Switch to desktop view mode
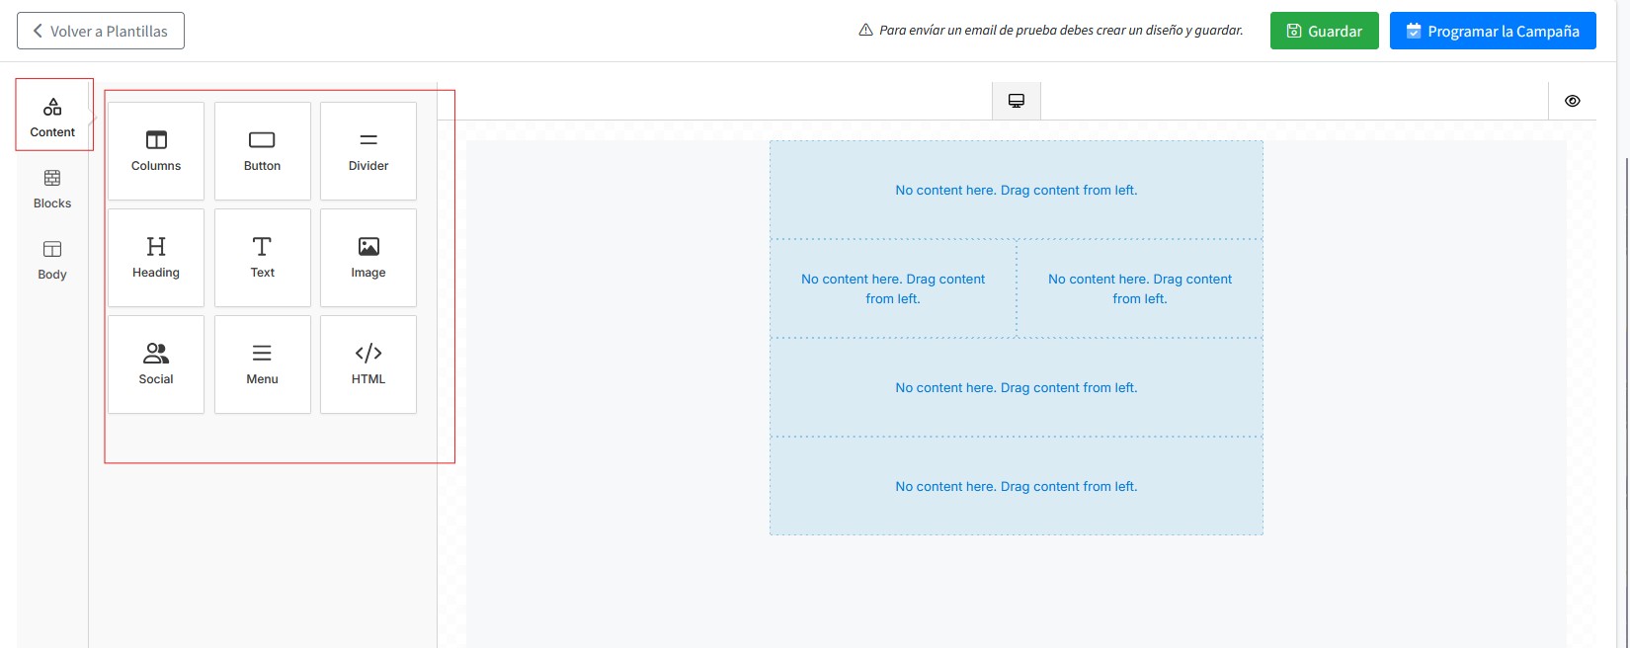Image resolution: width=1630 pixels, height=648 pixels. tap(1016, 101)
